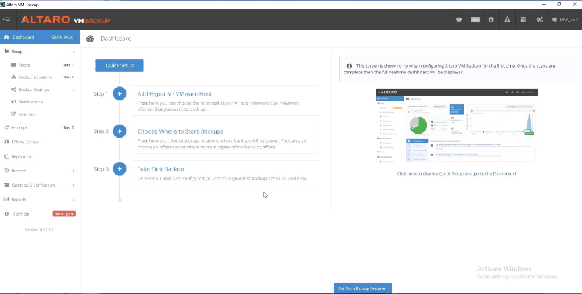Click the Offsite Copies cloud icon

[x=6, y=142]
